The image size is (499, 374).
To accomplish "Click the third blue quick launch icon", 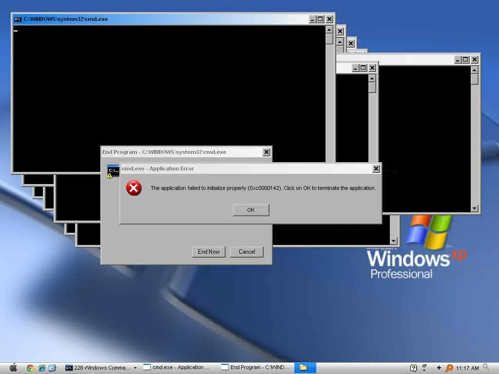I will coord(53,368).
